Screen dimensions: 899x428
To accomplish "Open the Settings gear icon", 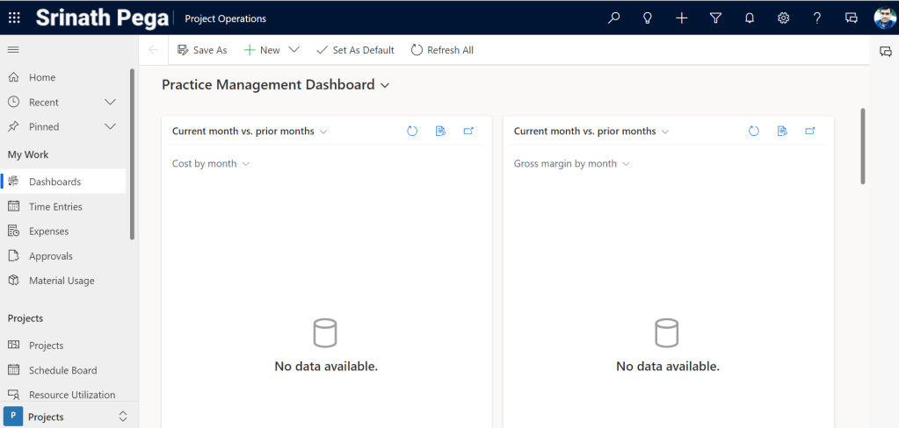I will coord(783,18).
